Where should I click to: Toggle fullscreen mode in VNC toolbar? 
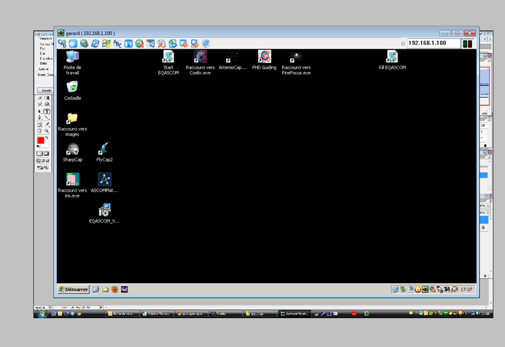[x=73, y=44]
